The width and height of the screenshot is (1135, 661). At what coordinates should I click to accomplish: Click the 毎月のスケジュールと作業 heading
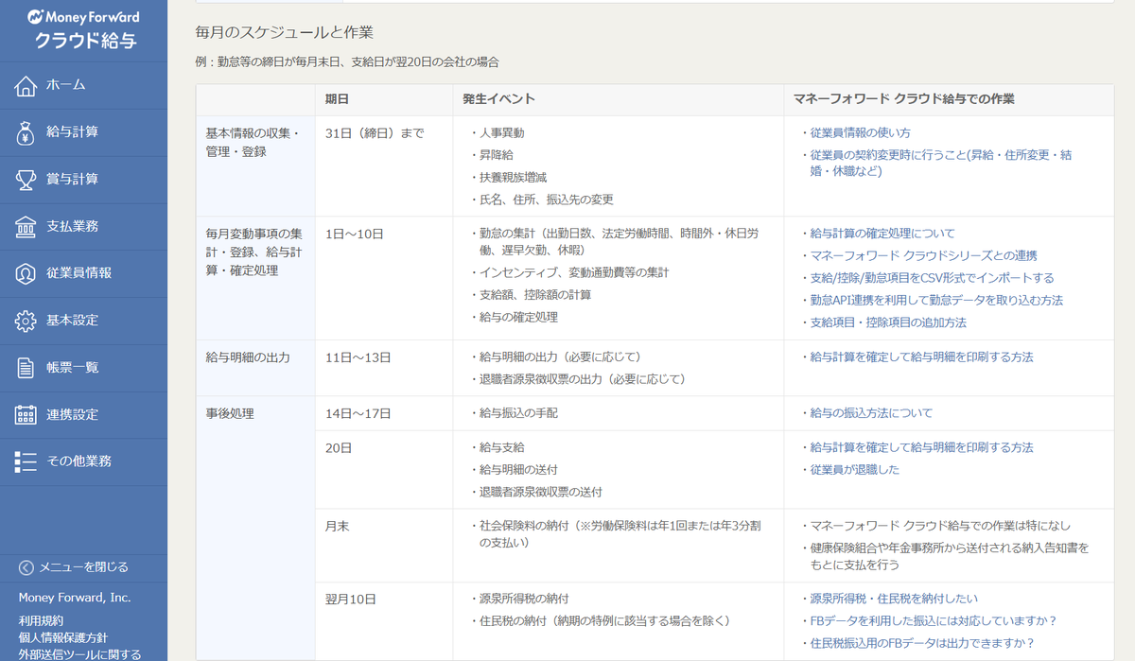285,33
